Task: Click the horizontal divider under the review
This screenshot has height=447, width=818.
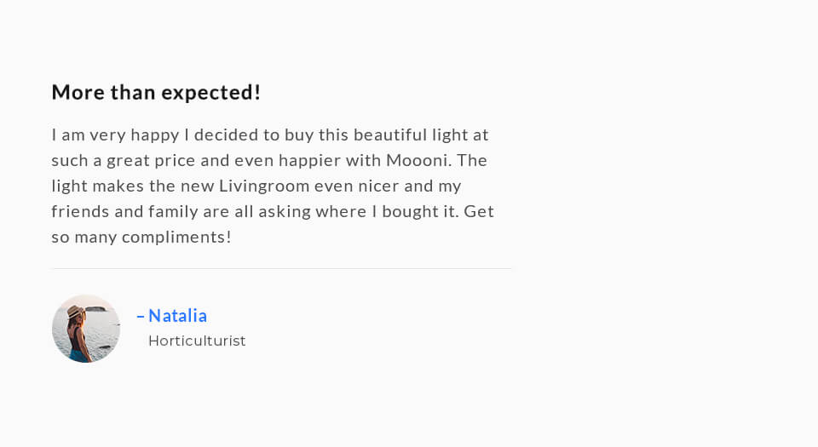Action: pos(281,269)
